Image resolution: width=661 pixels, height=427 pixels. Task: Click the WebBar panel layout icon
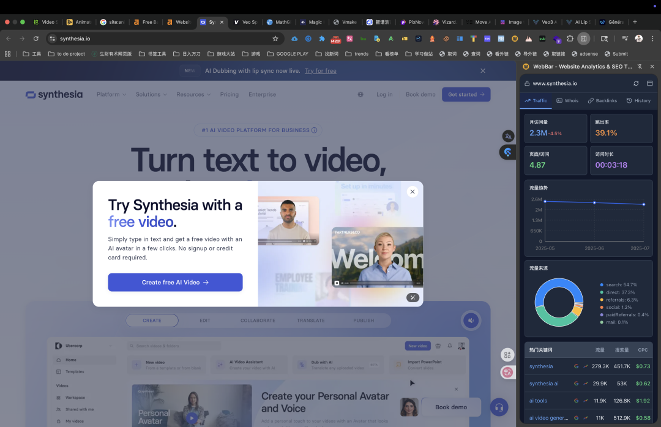pyautogui.click(x=649, y=83)
